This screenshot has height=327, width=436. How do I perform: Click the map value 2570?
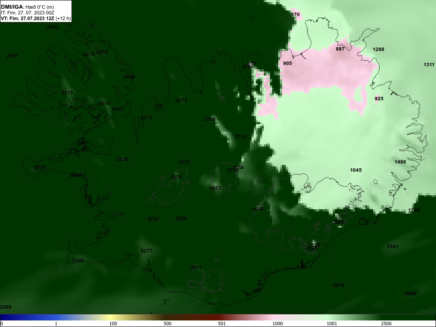[52, 27]
